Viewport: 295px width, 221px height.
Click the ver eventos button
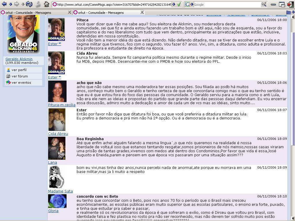click(24, 83)
